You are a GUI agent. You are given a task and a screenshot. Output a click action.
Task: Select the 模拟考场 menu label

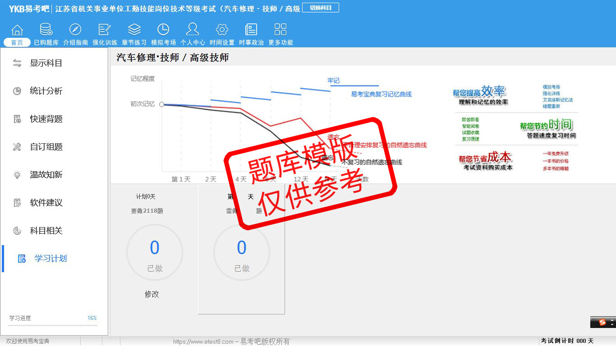tap(163, 42)
